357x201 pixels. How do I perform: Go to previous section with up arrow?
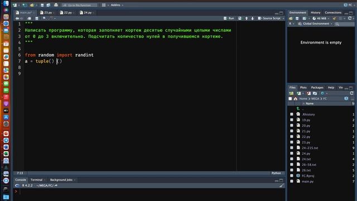tap(247, 18)
